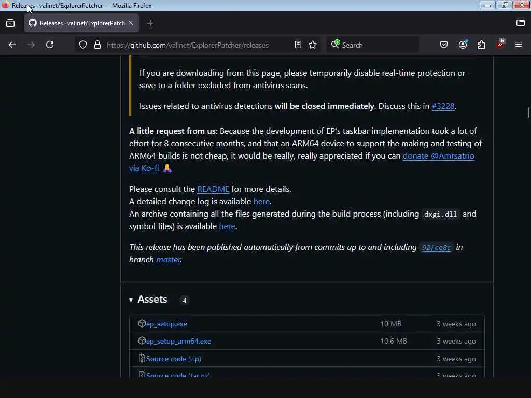Open the uBlock extension icon with badge

pyautogui.click(x=500, y=44)
